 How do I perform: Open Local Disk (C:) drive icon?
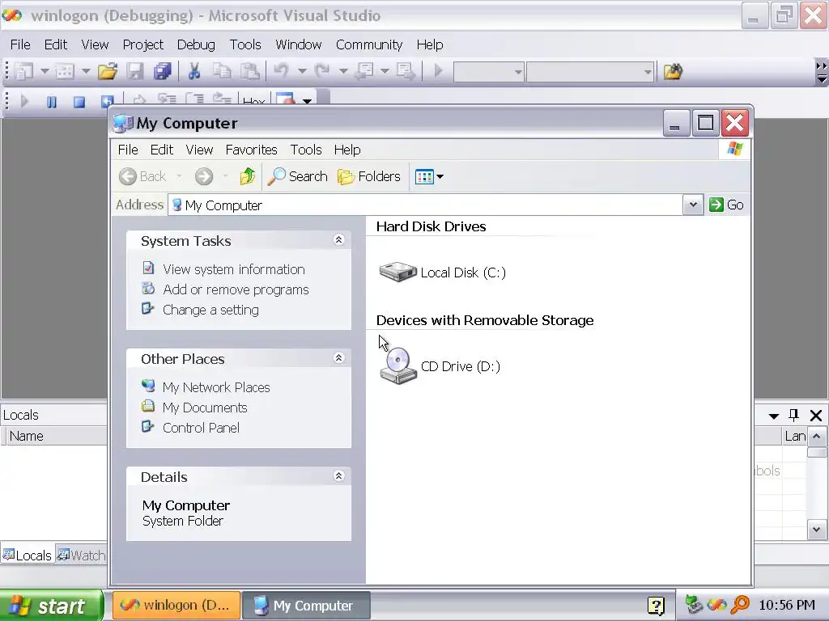397,272
